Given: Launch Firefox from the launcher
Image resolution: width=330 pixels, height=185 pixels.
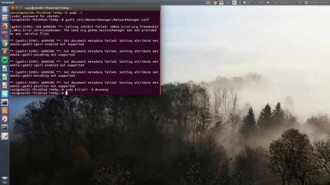Looking at the screenshot, I should click(5, 27).
